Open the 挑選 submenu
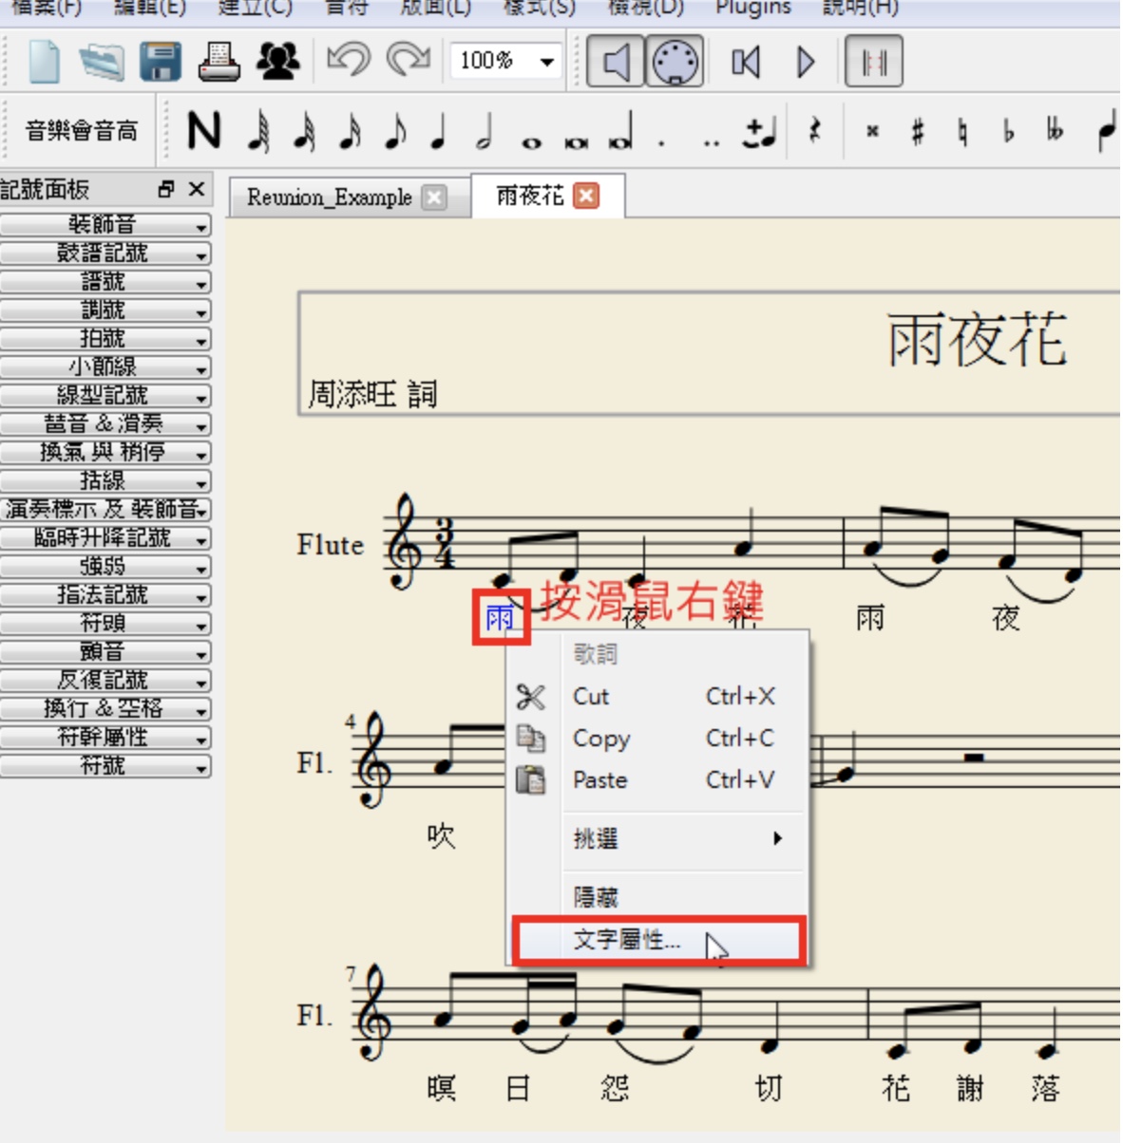 click(658, 839)
